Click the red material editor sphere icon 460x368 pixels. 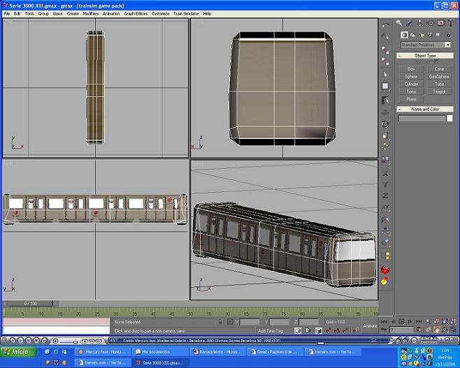(x=385, y=270)
